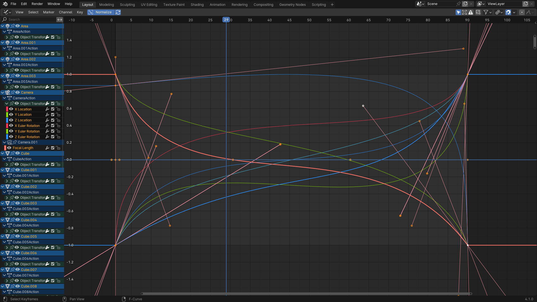Select the Cube.005 channel
Viewport: 537px width, 302px height.
click(29, 237)
